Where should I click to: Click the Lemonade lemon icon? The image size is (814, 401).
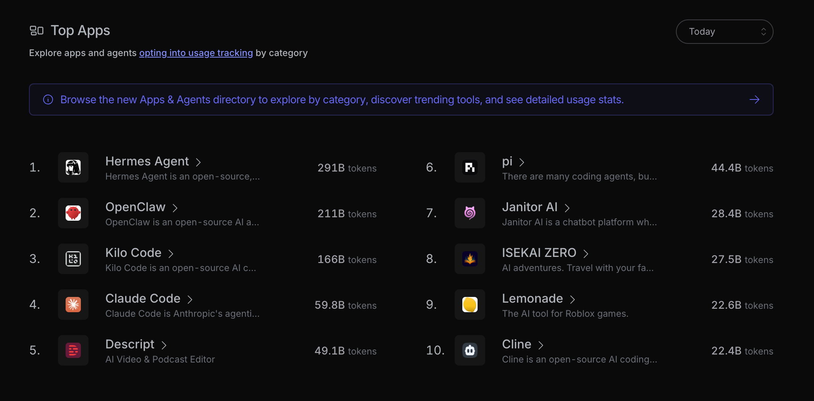pos(470,305)
